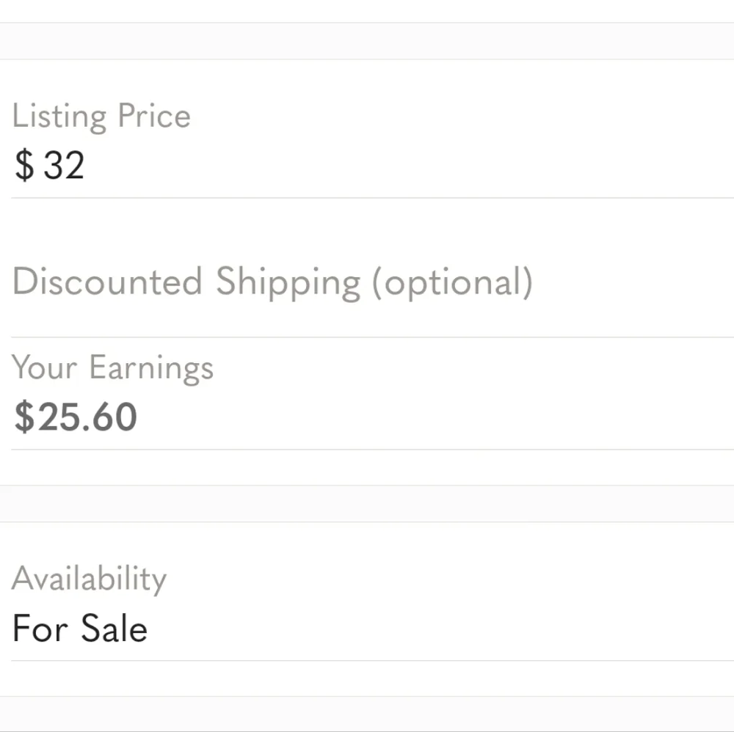Click the word Price in Listing Price

[154, 116]
